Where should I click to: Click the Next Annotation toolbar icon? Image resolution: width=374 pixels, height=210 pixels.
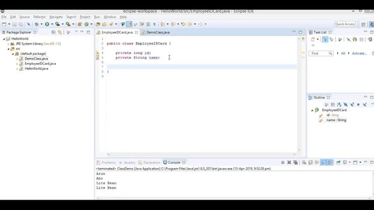(162, 24)
